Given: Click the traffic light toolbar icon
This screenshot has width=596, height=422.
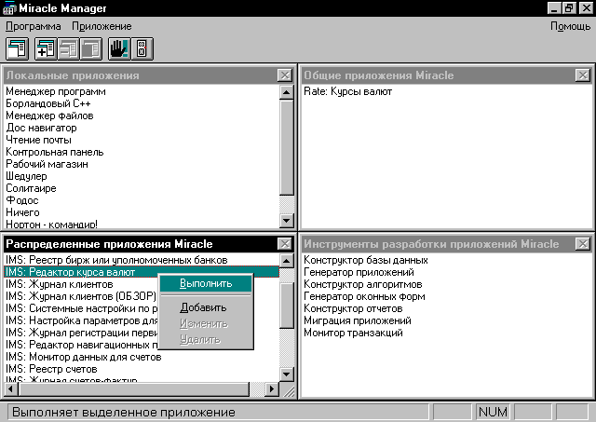Looking at the screenshot, I should (142, 48).
